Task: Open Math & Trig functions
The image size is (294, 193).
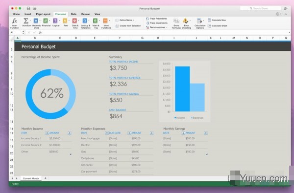Action: [x=95, y=21]
